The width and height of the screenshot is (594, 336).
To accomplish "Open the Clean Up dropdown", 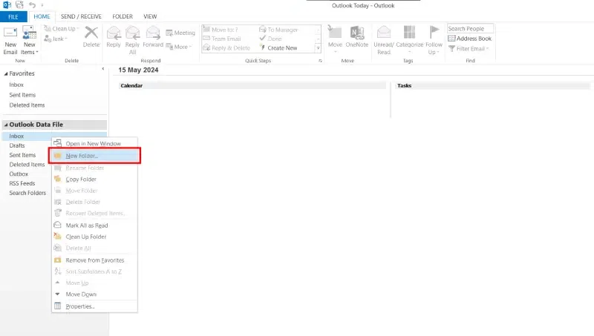I will coord(62,29).
